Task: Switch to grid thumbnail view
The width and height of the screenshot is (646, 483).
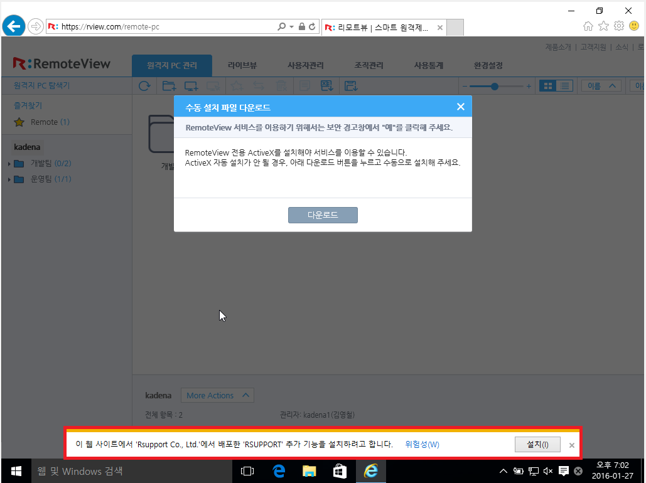Action: click(548, 86)
